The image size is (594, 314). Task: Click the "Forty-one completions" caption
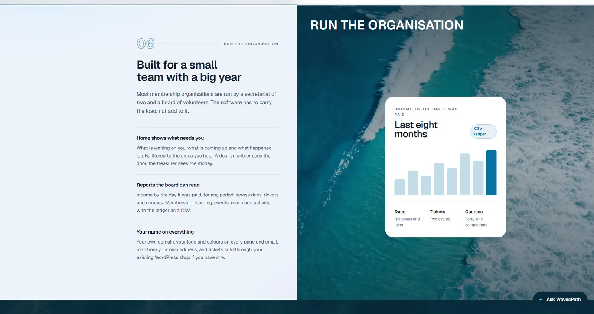tap(476, 222)
